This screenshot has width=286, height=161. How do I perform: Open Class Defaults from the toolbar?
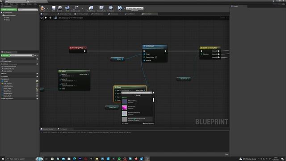pos(101,8)
